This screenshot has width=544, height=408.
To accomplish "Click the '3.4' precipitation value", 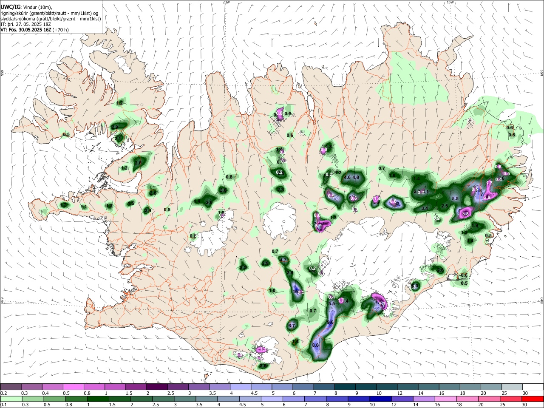I will pos(425,208).
